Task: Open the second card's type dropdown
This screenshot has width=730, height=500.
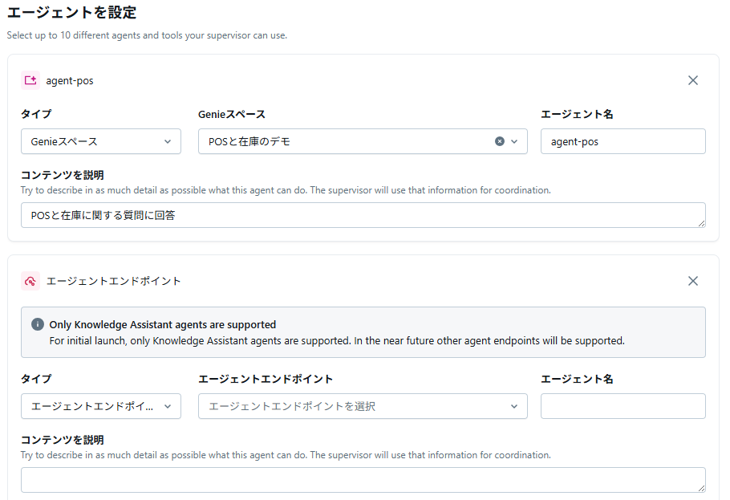Action: pos(101,406)
